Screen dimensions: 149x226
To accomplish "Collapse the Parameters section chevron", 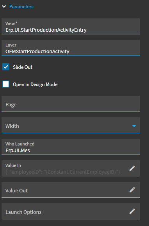I will 4,7.
